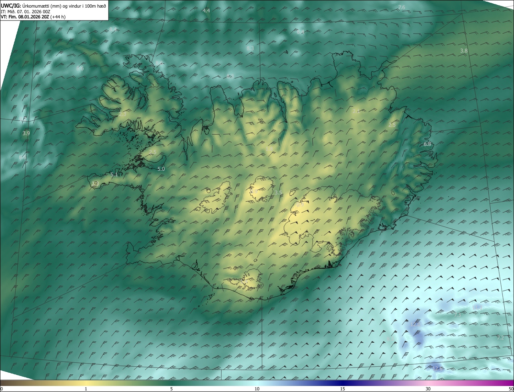Click the colorbar tick labeled 1
The height and width of the screenshot is (392, 514).
pyautogui.click(x=86, y=389)
